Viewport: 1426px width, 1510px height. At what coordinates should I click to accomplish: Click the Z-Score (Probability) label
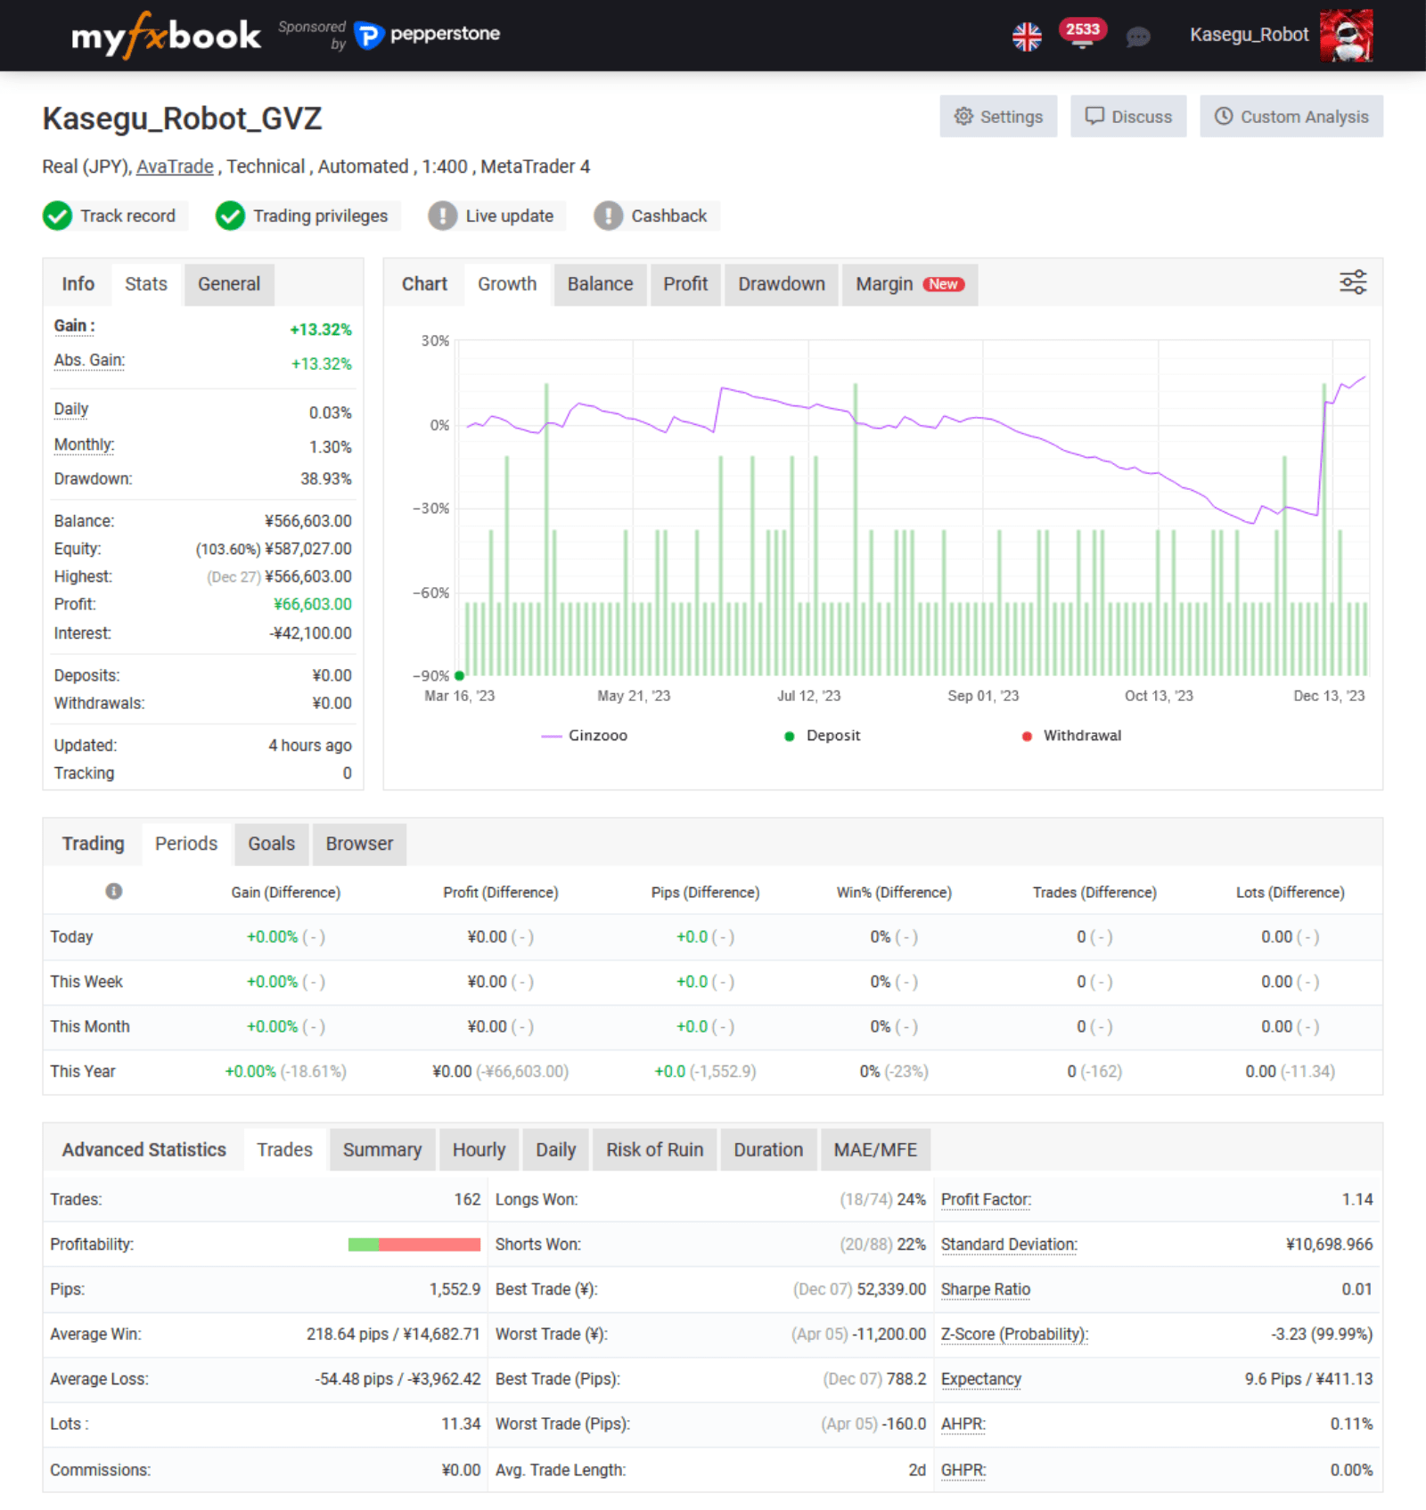click(x=1014, y=1335)
